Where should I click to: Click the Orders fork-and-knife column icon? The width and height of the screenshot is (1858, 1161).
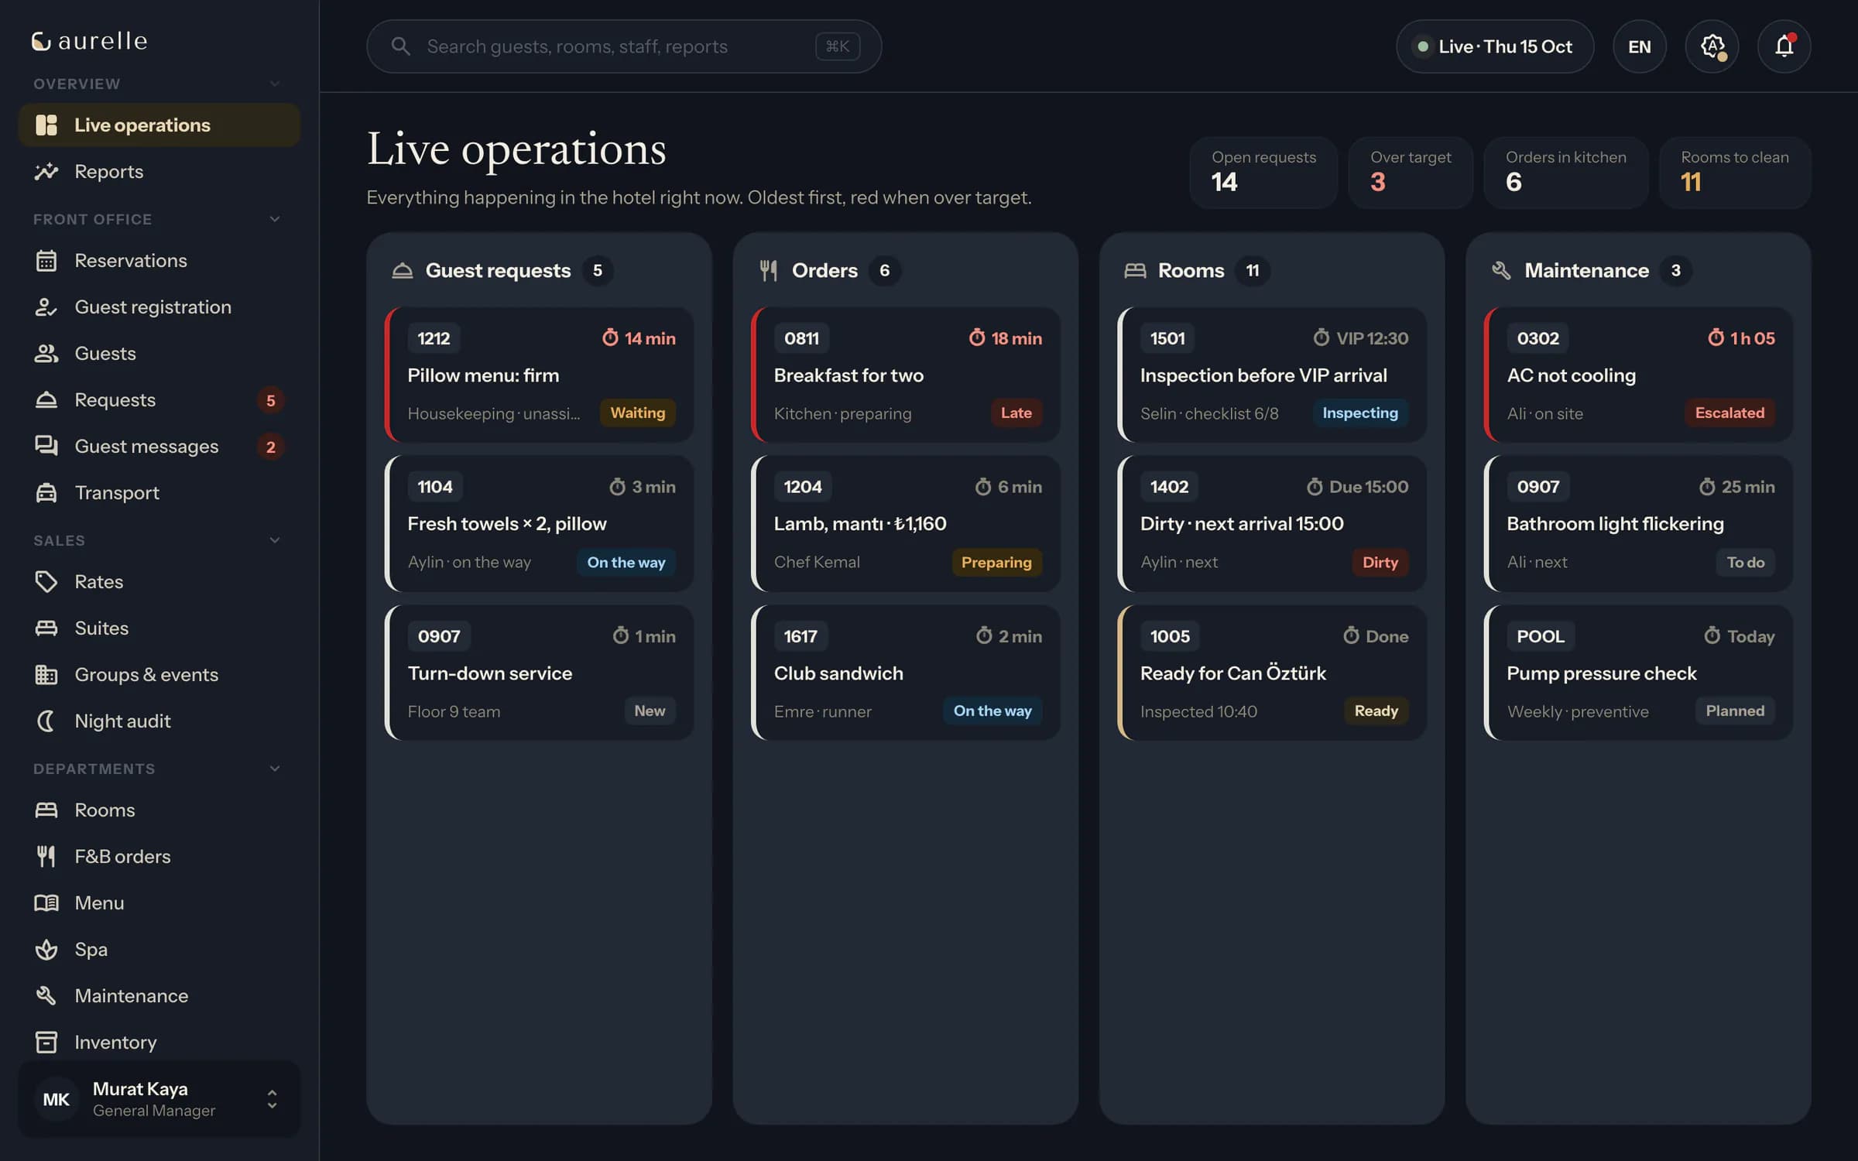pyautogui.click(x=769, y=271)
